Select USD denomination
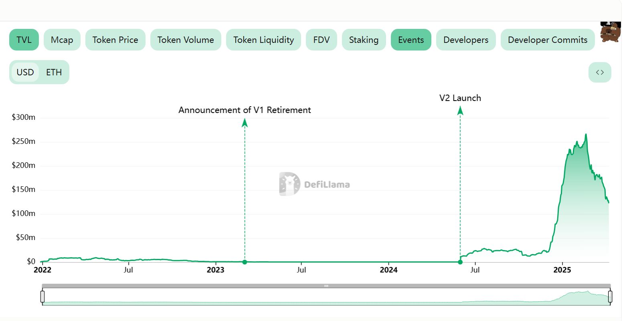Viewport: 633px width, 321px height. coord(25,72)
